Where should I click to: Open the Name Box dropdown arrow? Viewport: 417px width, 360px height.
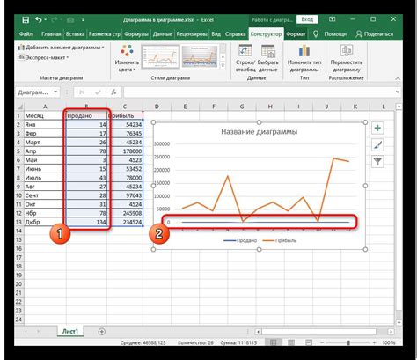pos(55,92)
